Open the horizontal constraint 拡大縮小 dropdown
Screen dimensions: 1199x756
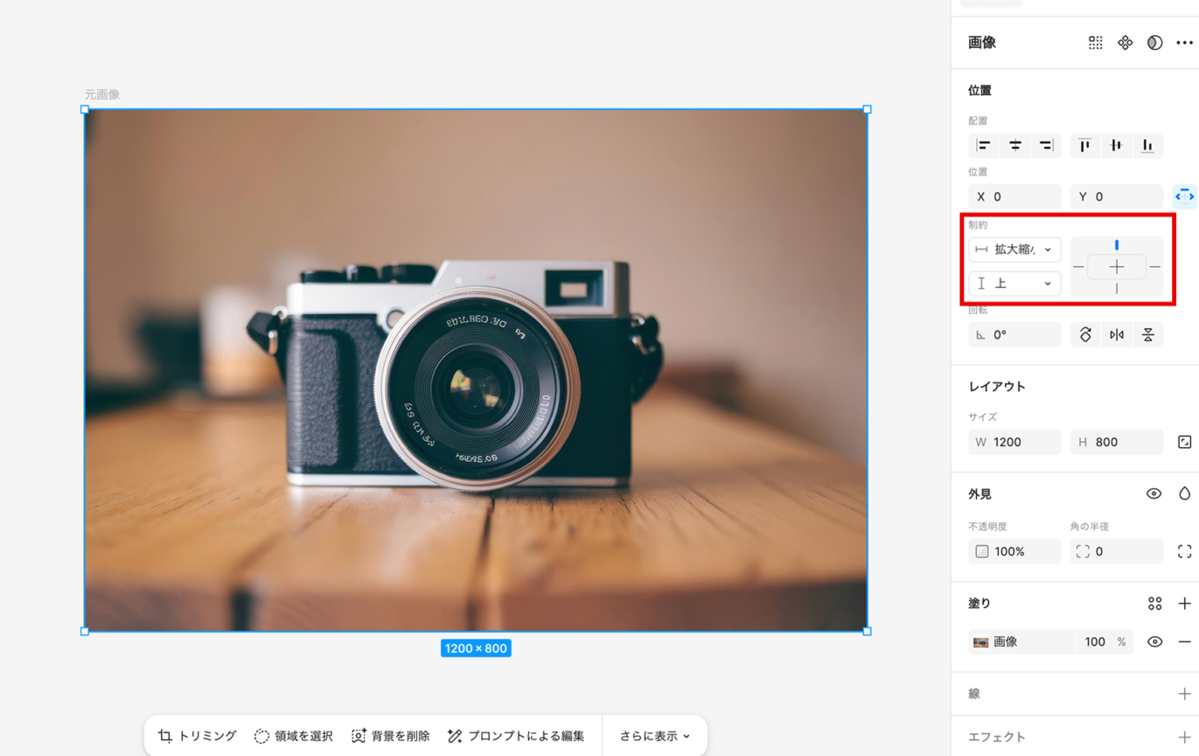click(1014, 249)
